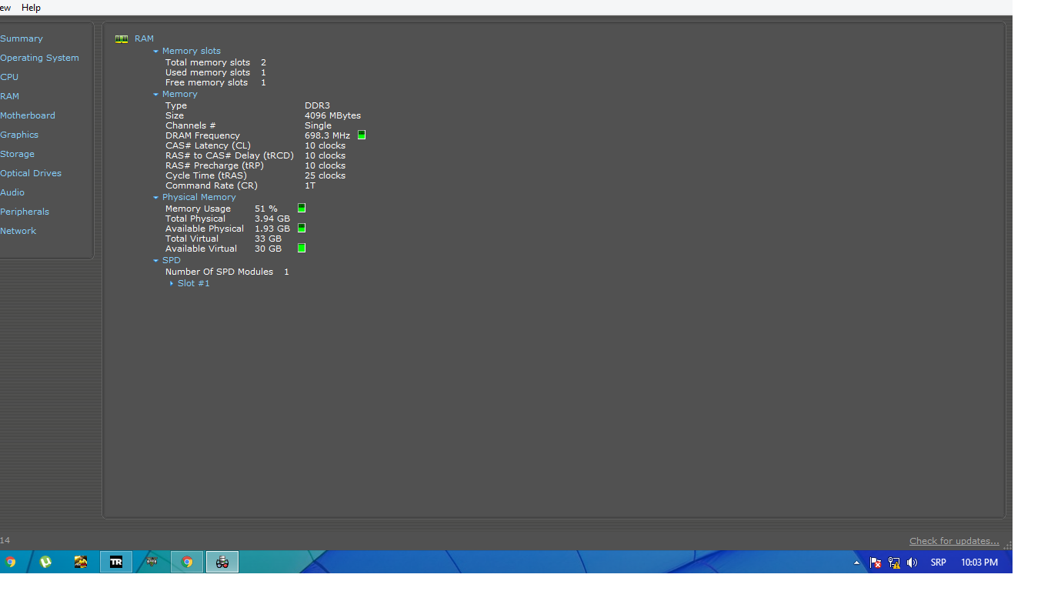
Task: Open the Help menu
Action: click(32, 8)
